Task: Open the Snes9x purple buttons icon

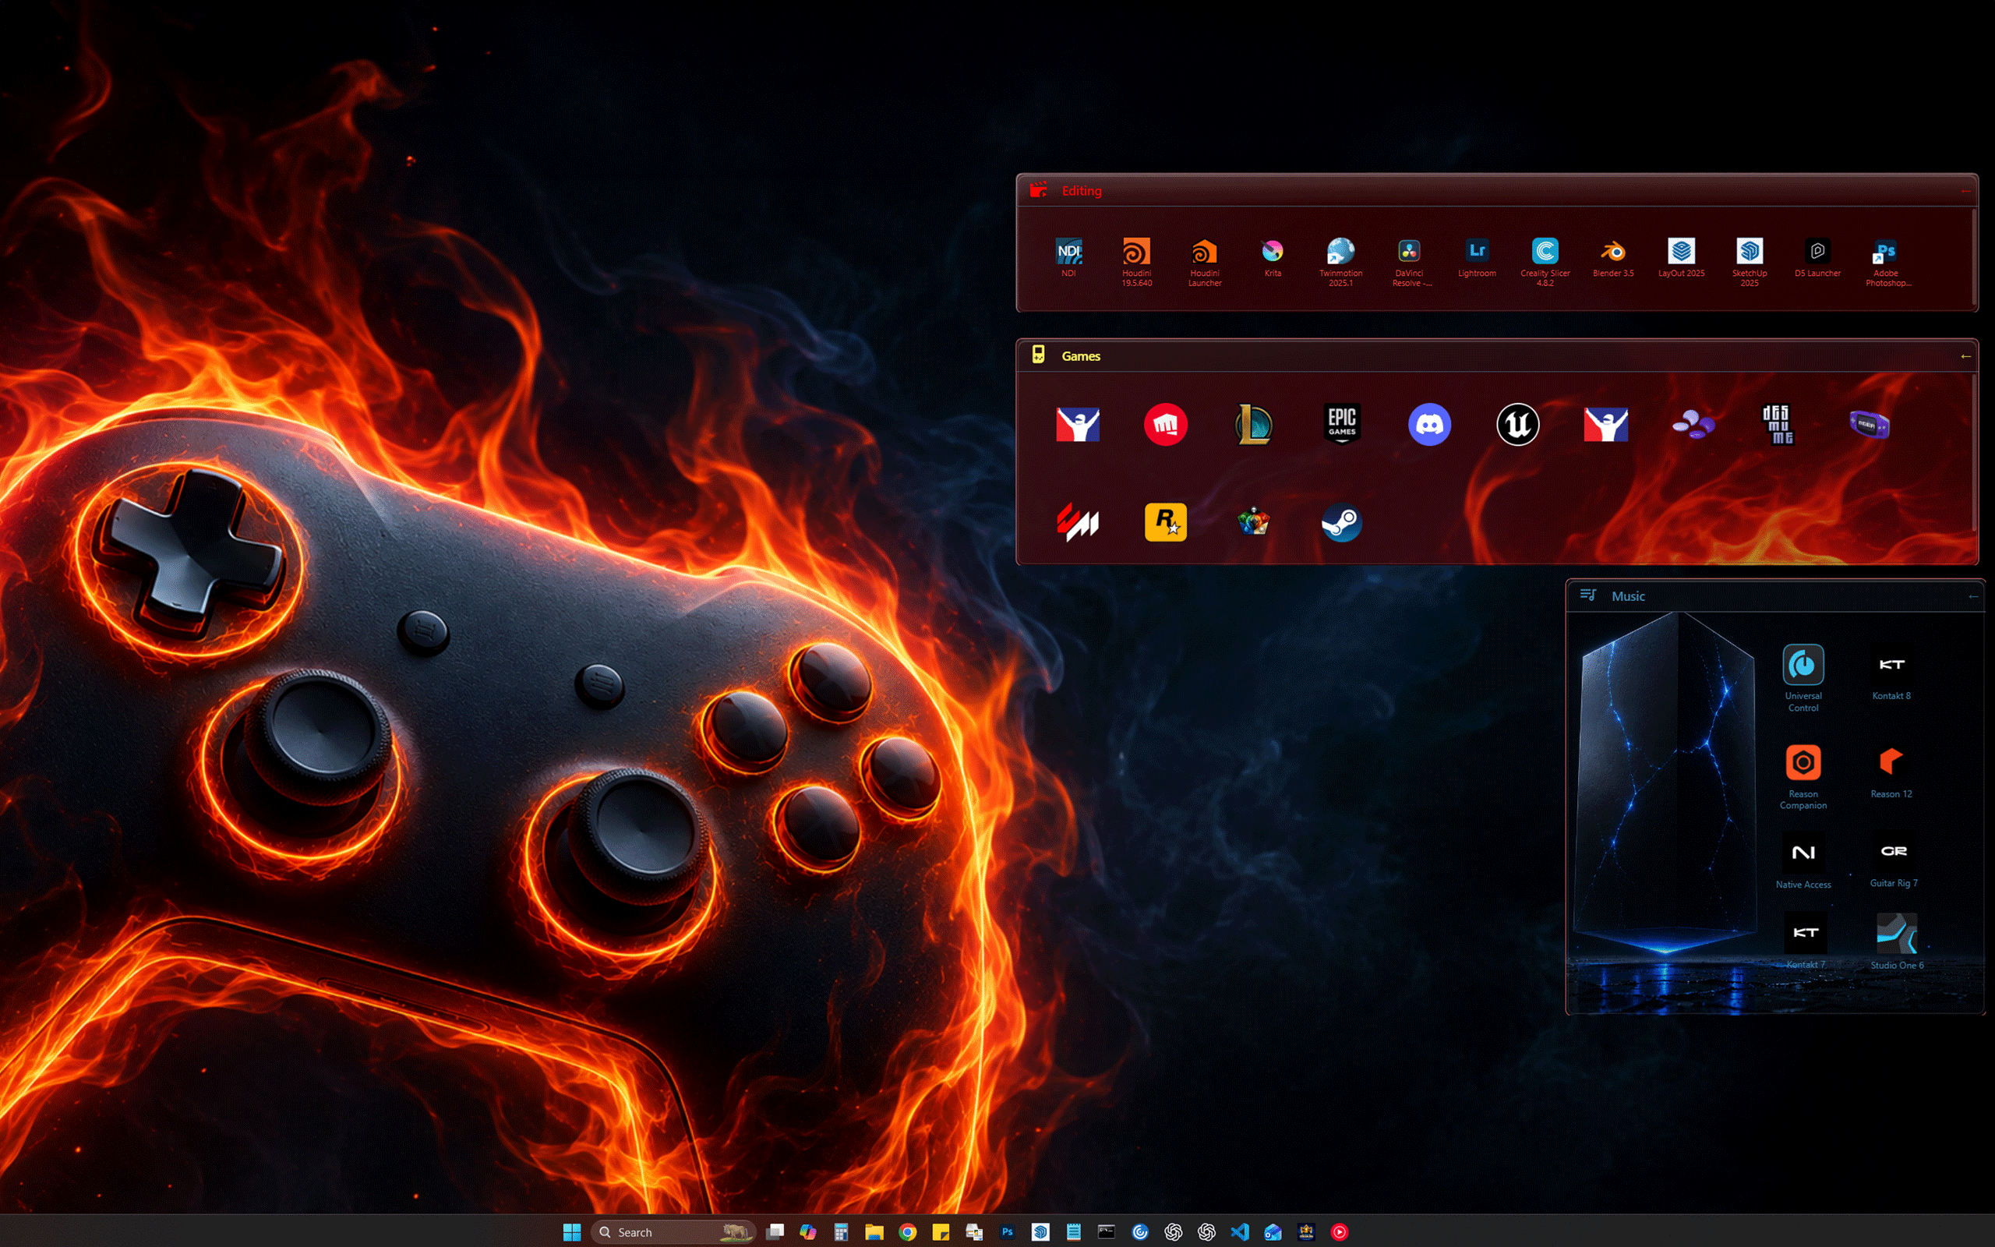Action: point(1693,425)
